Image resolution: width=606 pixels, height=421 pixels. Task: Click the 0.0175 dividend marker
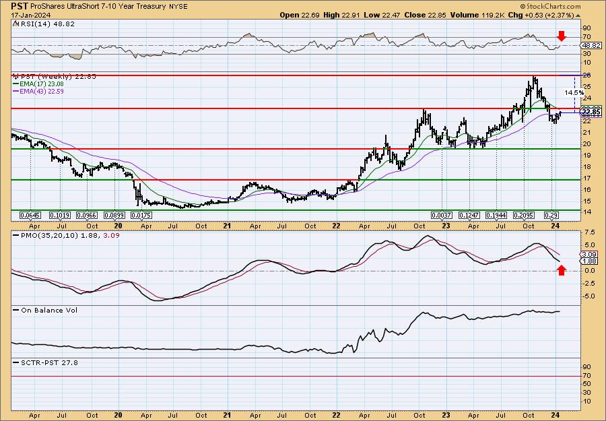[141, 215]
